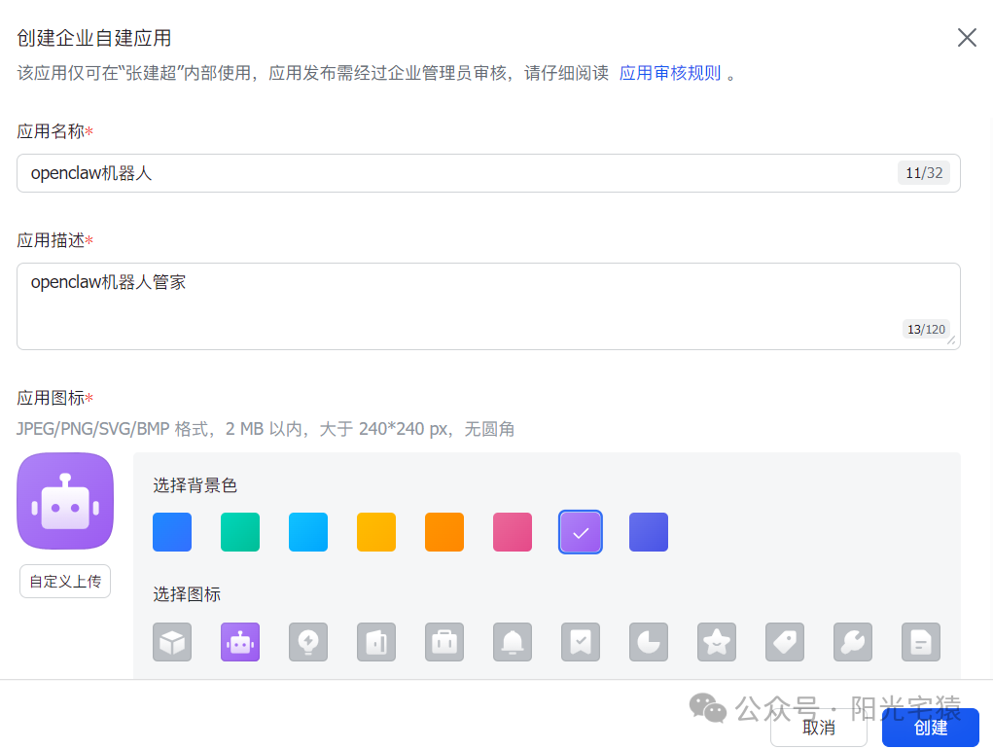This screenshot has width=993, height=749.
Task: Click the 选择背景色 heading
Action: (195, 485)
